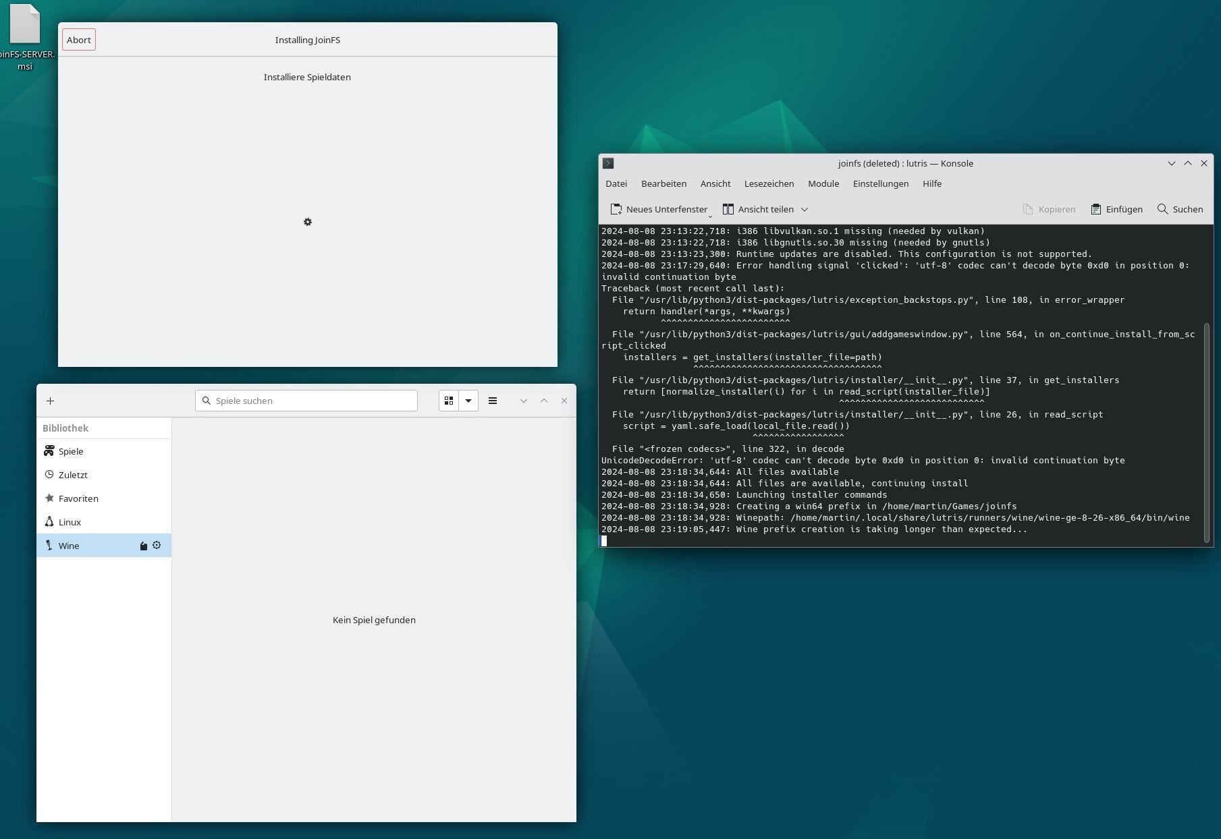Click the 'Wine prefix creation is taking longer' line

pos(814,529)
